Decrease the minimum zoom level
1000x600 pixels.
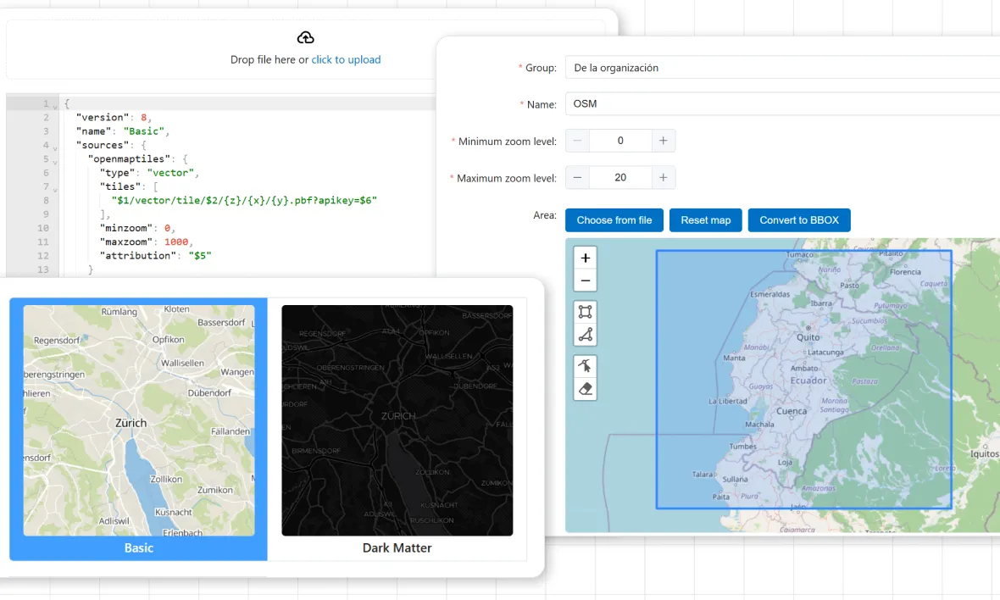pyautogui.click(x=577, y=141)
